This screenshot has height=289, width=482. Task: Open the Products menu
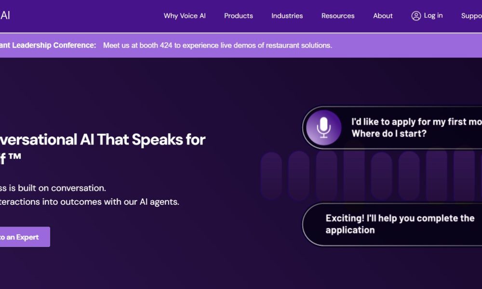click(239, 16)
